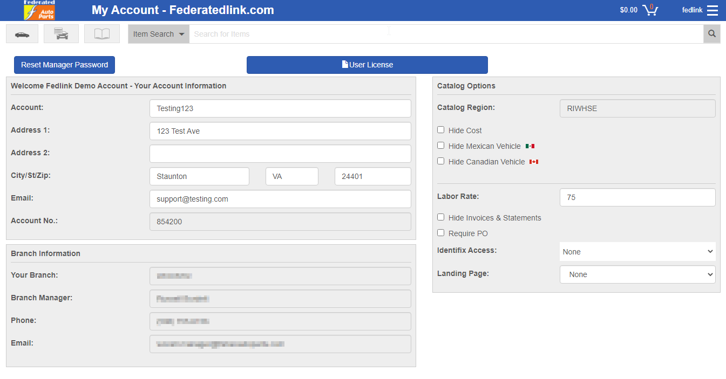Image resolution: width=726 pixels, height=379 pixels.
Task: Enable the Require PO checkbox
Action: (441, 233)
